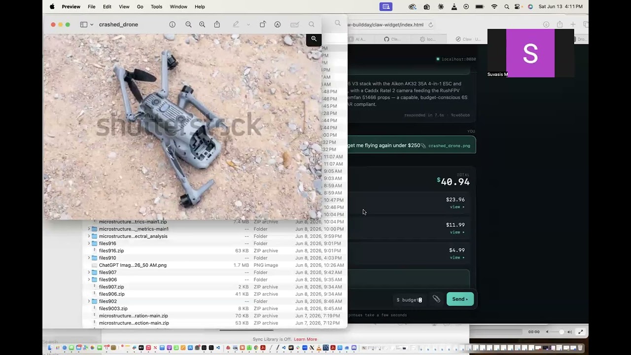
Task: Open the Go menu
Action: pyautogui.click(x=140, y=6)
